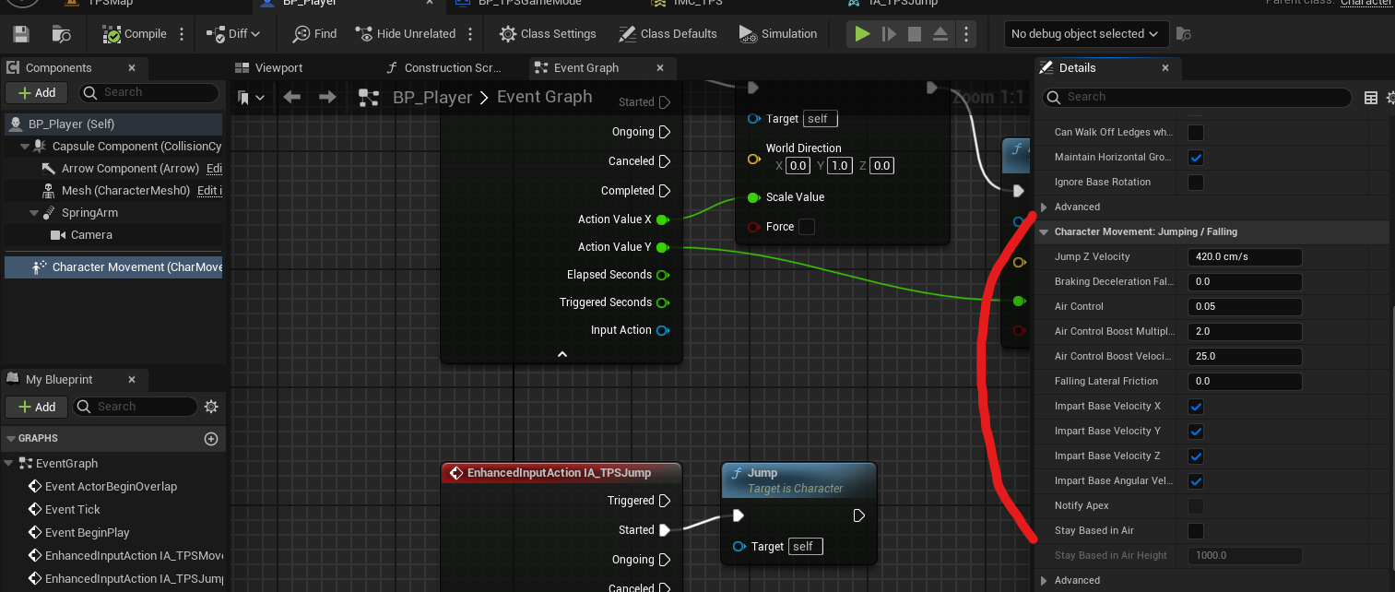This screenshot has width=1395, height=592.
Task: Open the Compile options three-dot menu
Action: (x=182, y=34)
